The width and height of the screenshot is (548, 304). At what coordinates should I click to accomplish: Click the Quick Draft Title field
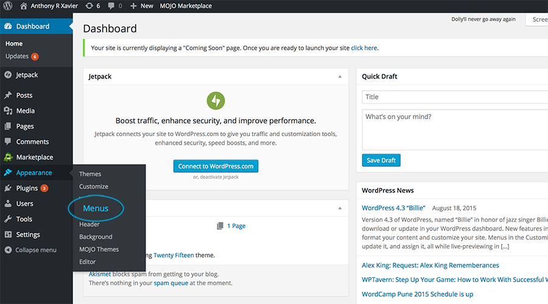click(x=455, y=97)
